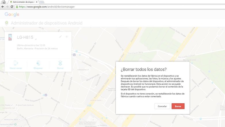Click the "Berlin, Alemania" precision text
The image size is (225, 127).
[x=37, y=48]
